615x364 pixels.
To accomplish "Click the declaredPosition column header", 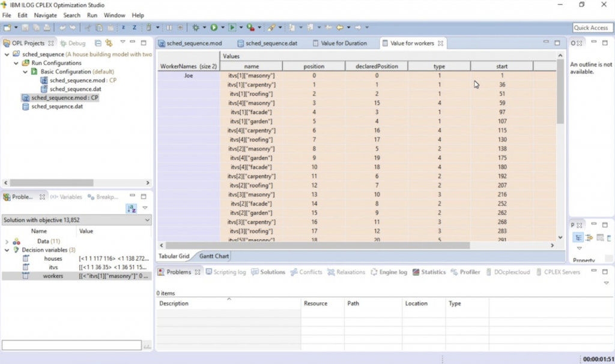I will 377,66.
